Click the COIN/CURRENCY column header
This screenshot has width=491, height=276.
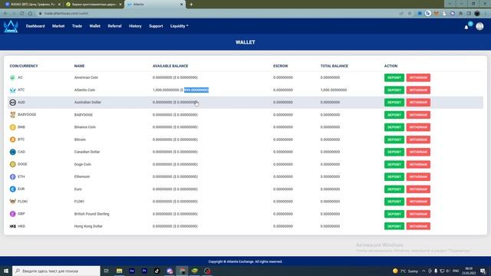[x=24, y=66]
